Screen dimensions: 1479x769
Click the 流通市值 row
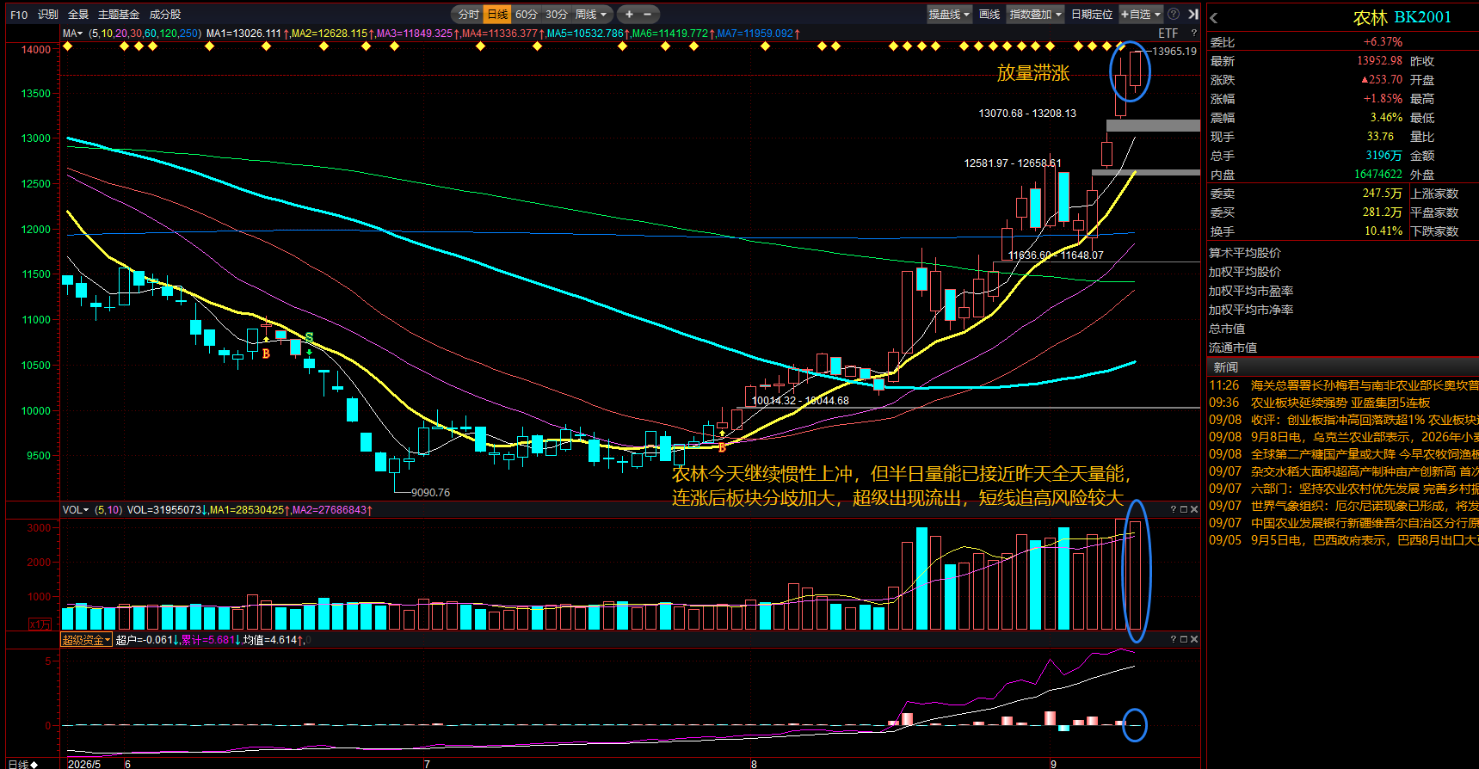click(1233, 348)
